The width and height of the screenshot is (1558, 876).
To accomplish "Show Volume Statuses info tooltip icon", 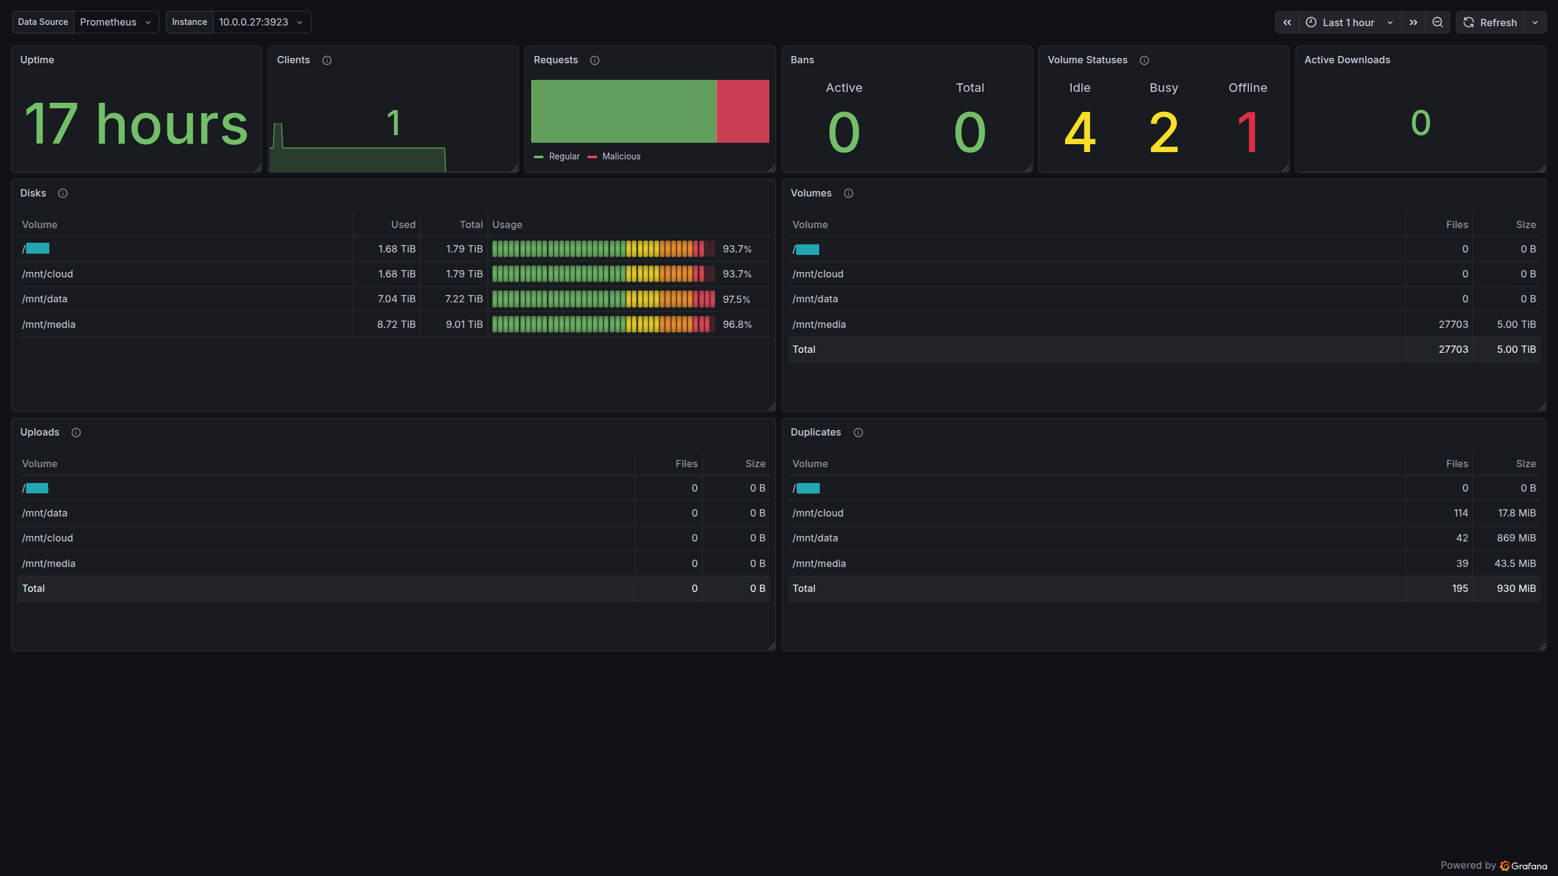I will tap(1144, 60).
